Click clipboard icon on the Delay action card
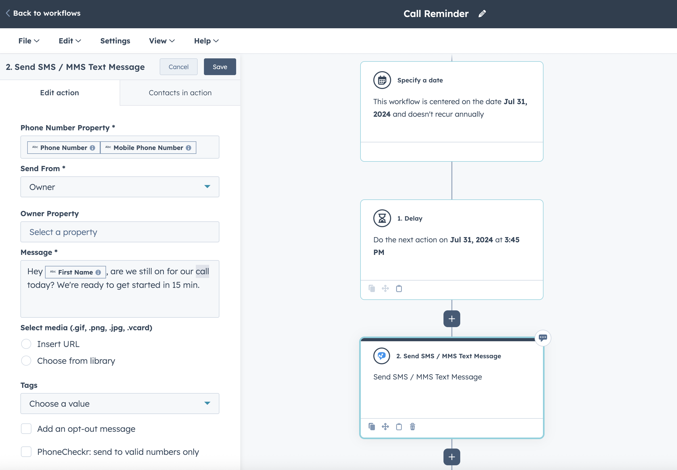 pyautogui.click(x=399, y=288)
